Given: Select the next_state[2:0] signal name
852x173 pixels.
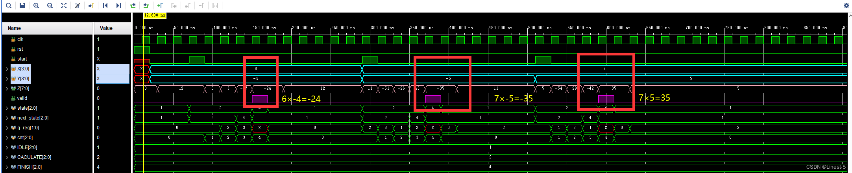Looking at the screenshot, I should 33,118.
